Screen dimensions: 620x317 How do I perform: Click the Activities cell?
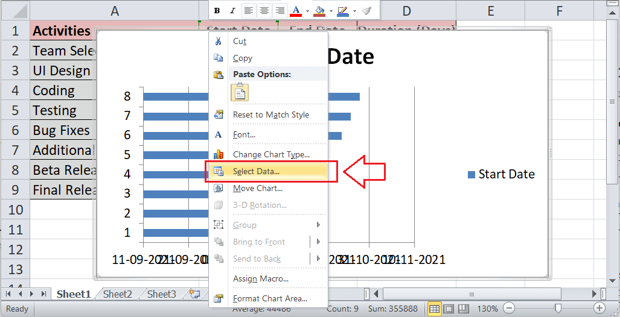(62, 31)
